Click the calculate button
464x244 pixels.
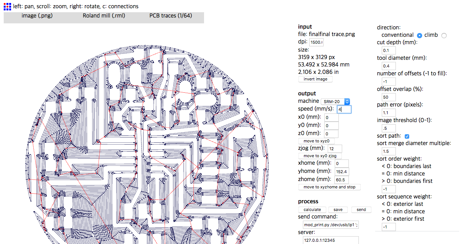(312, 210)
